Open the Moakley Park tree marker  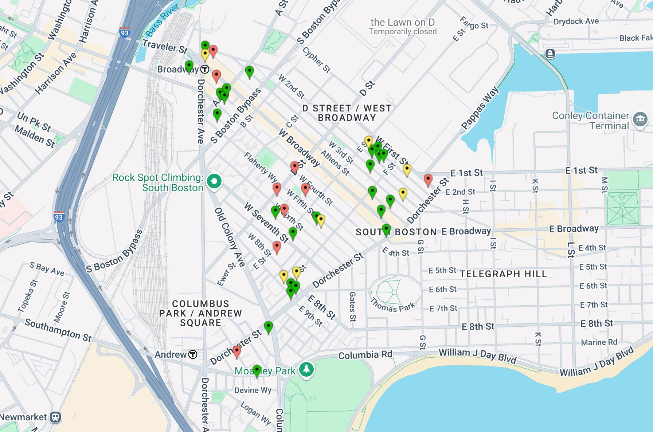click(306, 370)
